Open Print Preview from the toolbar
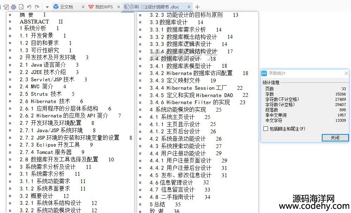The width and height of the screenshot is (351, 213). 21,7
